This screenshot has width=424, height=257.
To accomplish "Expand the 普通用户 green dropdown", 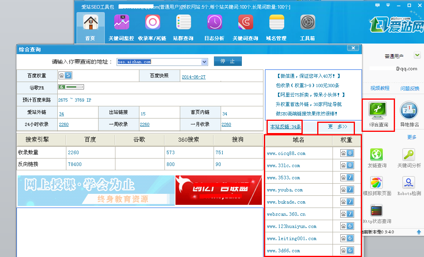I will coord(417,55).
